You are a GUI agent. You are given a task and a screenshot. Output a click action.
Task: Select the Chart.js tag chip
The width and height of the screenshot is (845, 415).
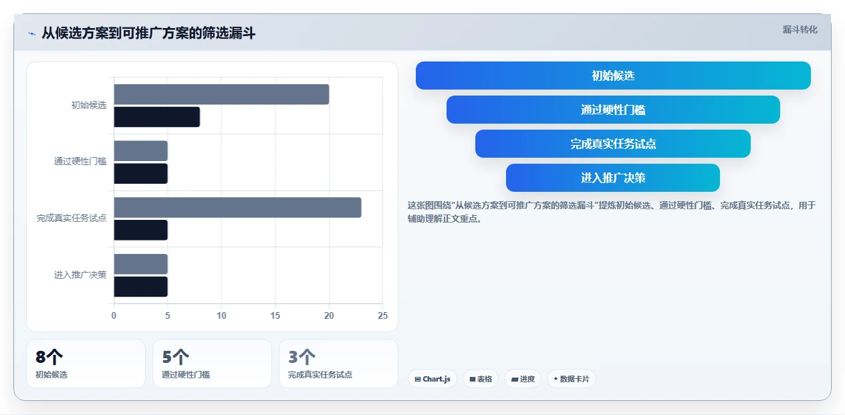tap(433, 379)
